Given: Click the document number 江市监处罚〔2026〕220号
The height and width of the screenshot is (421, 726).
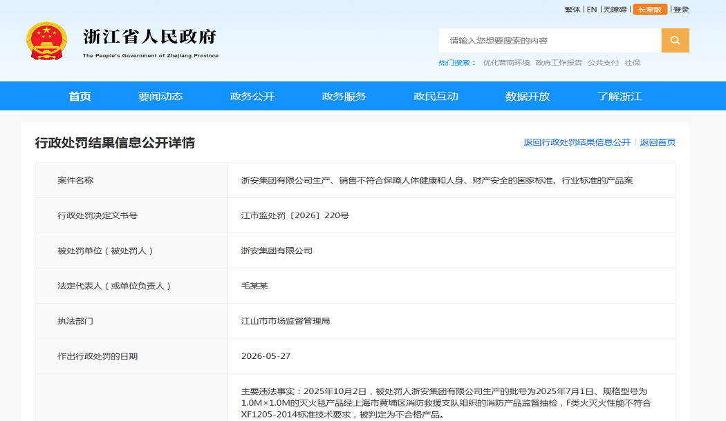Looking at the screenshot, I should click(x=295, y=215).
